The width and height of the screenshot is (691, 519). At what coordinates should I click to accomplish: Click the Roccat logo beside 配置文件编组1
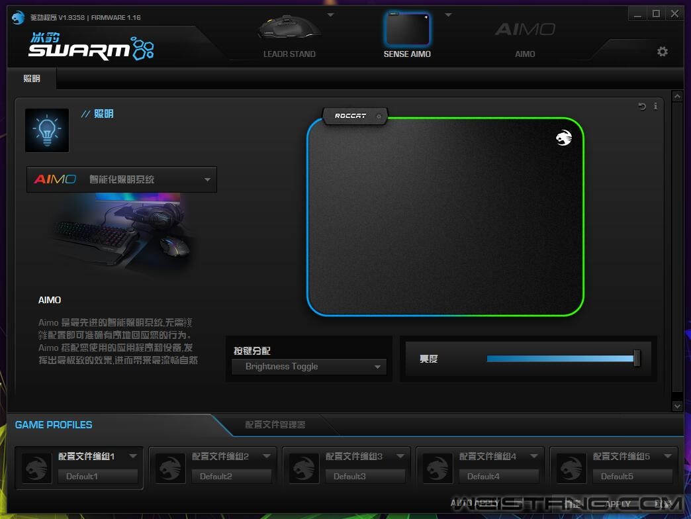click(36, 468)
